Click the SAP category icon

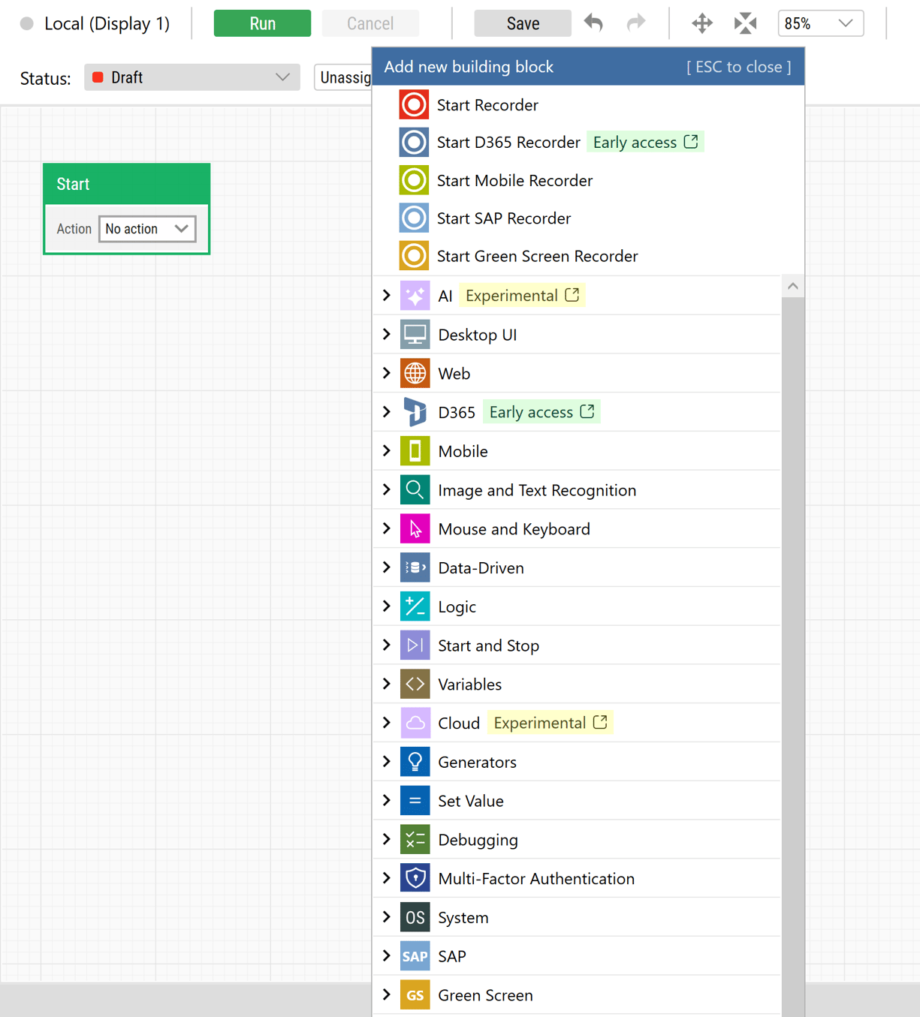click(415, 955)
